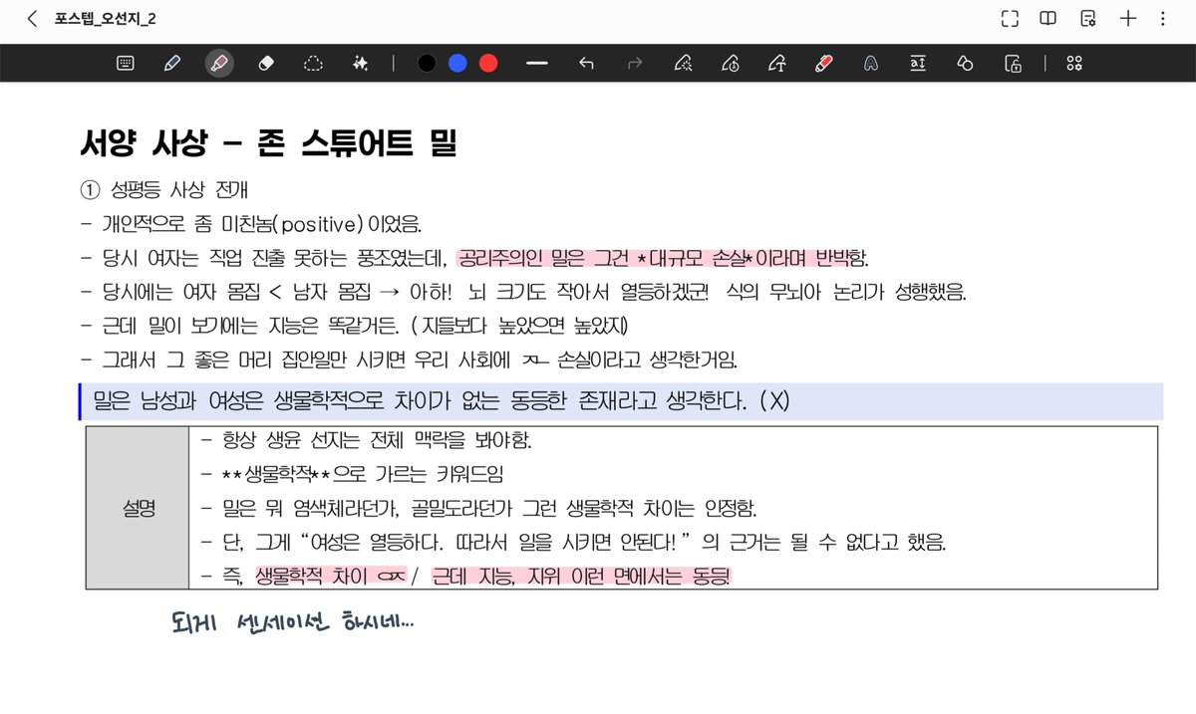The image size is (1196, 714).
Task: Toggle the page lock icon
Action: (x=1012, y=64)
